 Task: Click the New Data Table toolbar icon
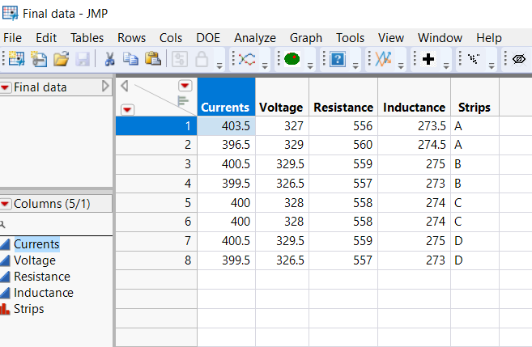tap(16, 59)
